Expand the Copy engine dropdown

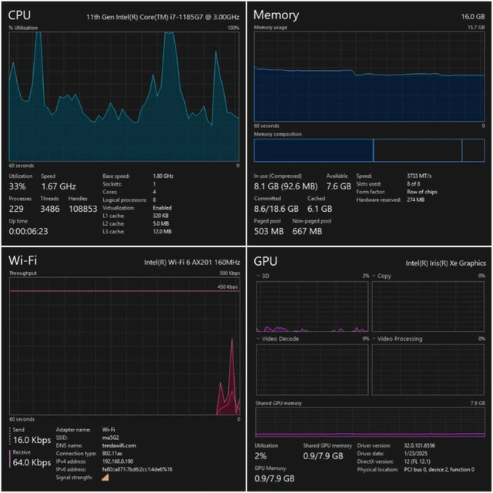click(374, 276)
